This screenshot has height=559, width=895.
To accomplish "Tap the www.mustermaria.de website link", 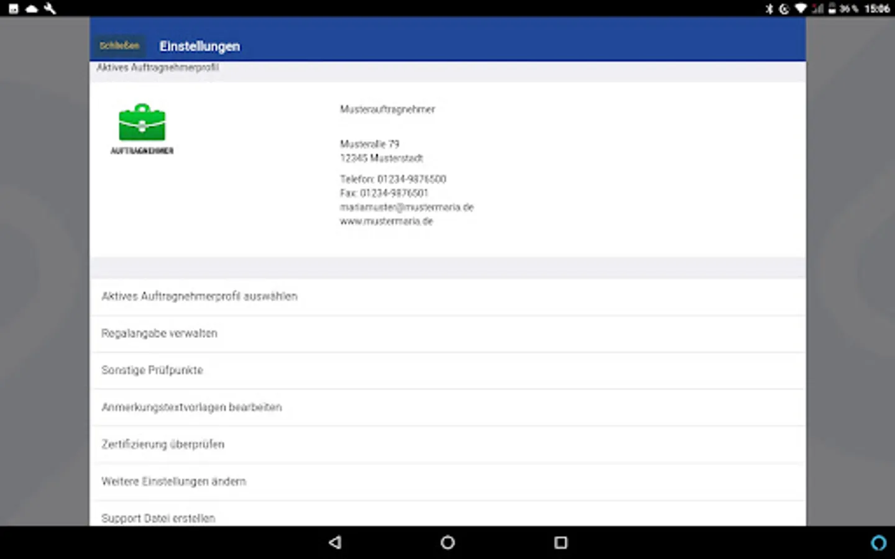I will pos(386,221).
